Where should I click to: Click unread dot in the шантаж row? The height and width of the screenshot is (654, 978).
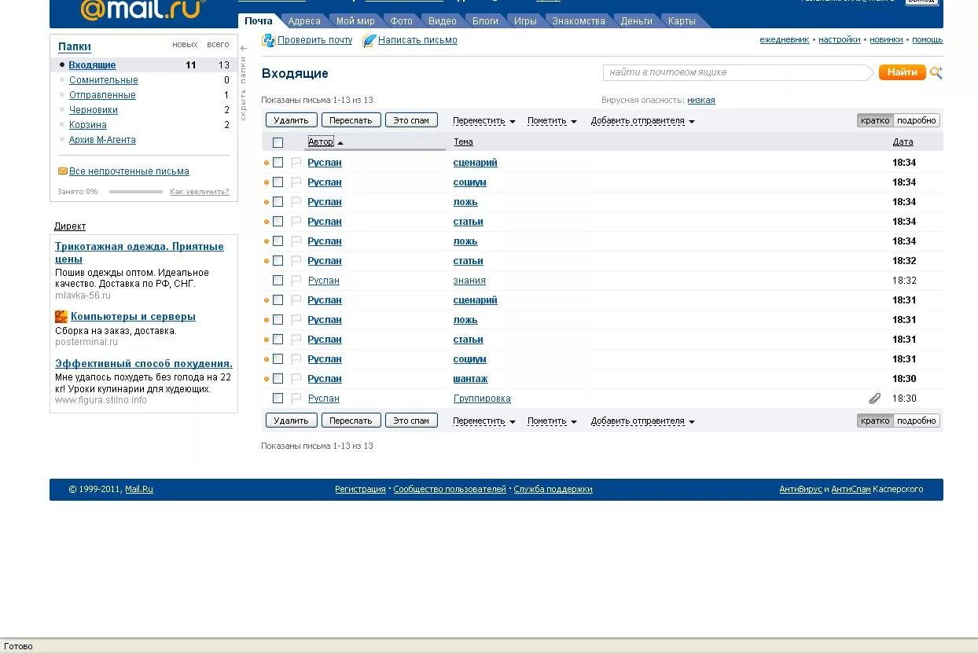point(267,379)
